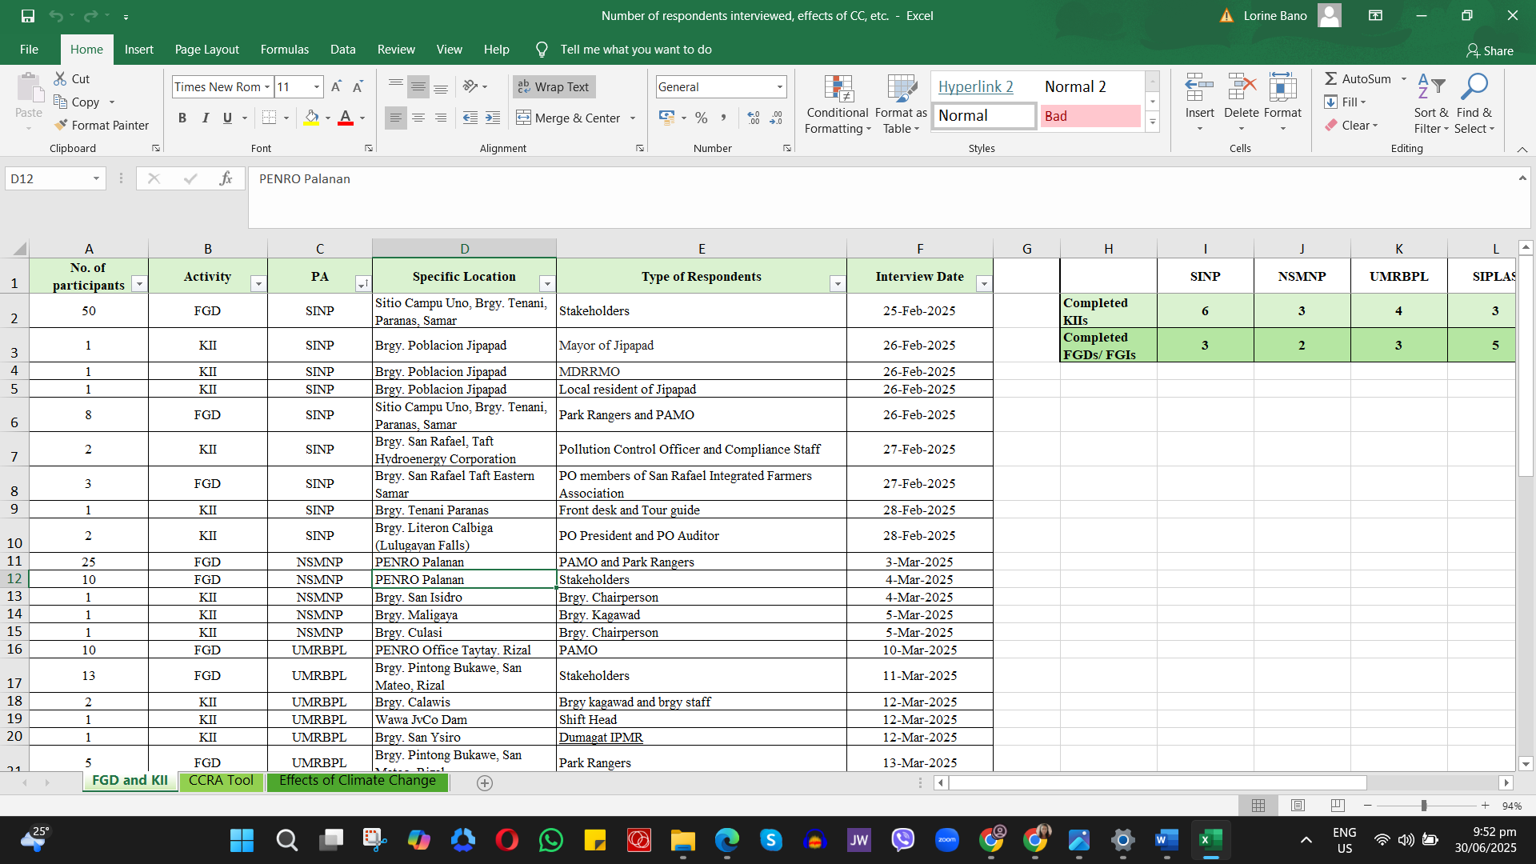1536x864 pixels.
Task: Click the Middle Align icon
Action: 418,86
